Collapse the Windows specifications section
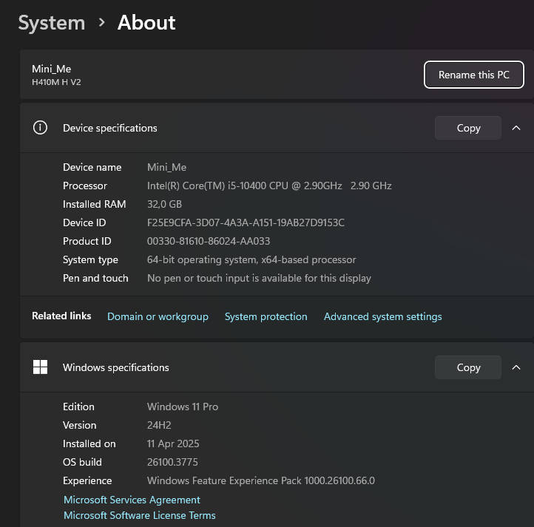 pos(516,367)
